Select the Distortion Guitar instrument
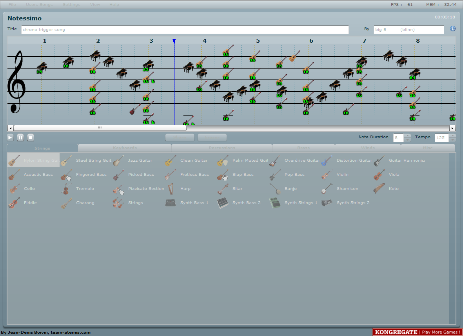The image size is (463, 336). tap(346, 160)
